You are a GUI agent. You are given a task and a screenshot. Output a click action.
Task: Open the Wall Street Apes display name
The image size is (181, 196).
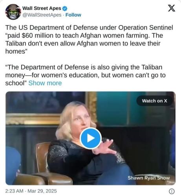42,8
